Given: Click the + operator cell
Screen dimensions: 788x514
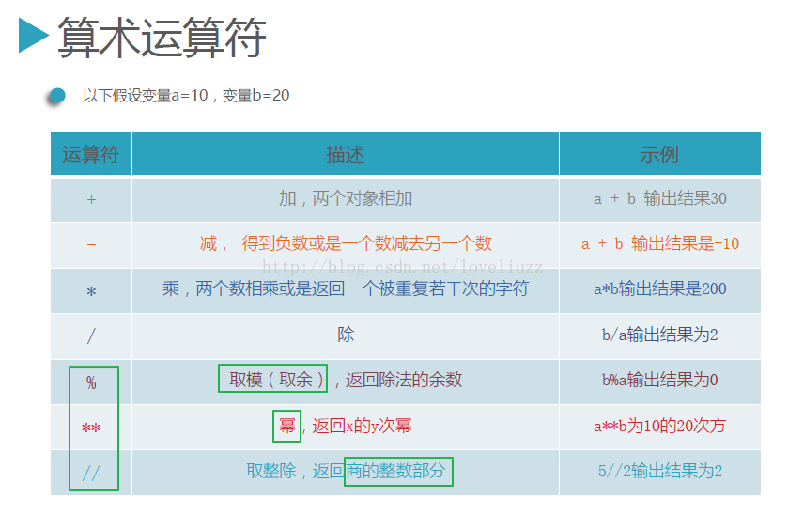Looking at the screenshot, I should [91, 199].
